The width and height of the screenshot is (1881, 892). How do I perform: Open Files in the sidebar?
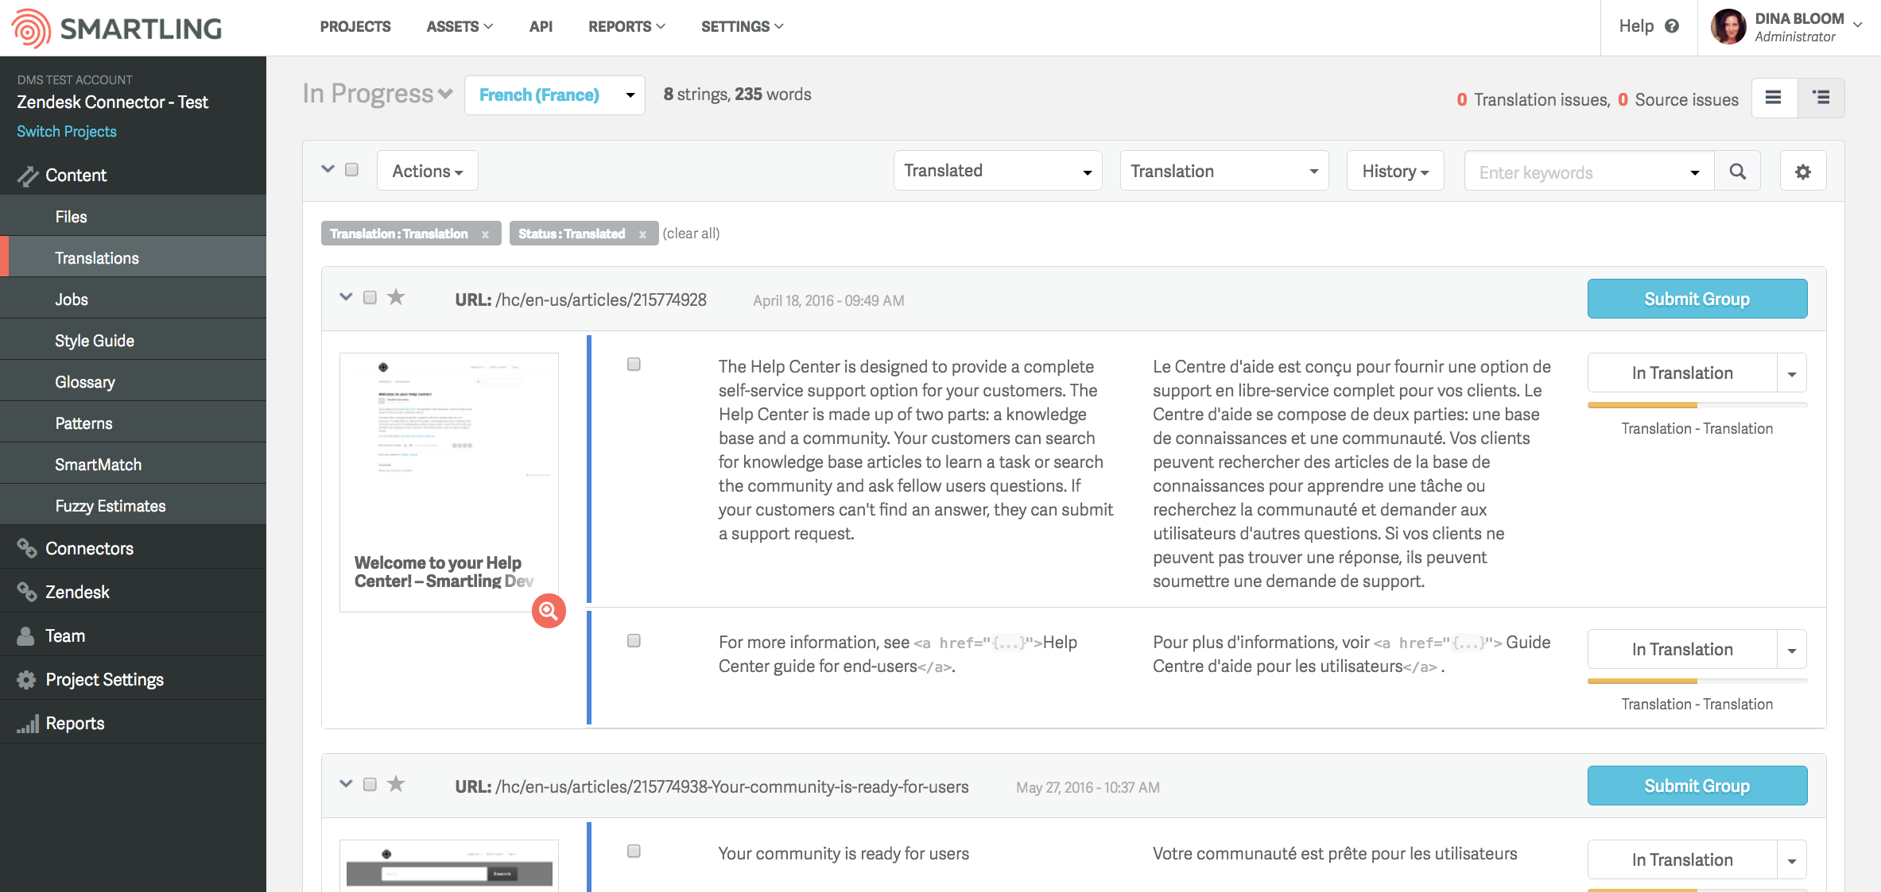[134, 217]
